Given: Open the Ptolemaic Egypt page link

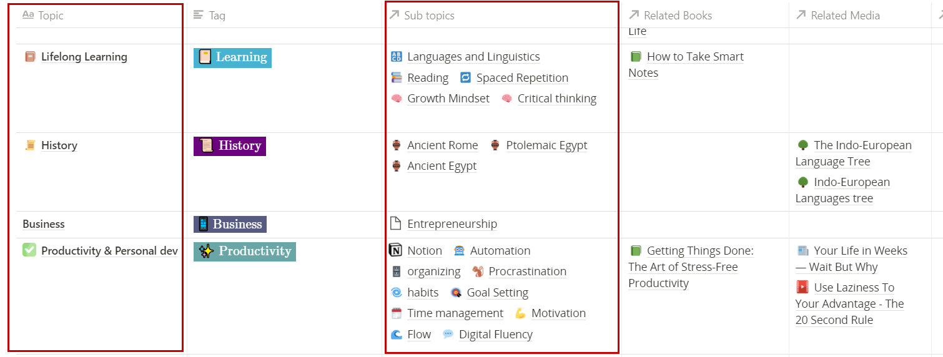Looking at the screenshot, I should click(x=546, y=145).
